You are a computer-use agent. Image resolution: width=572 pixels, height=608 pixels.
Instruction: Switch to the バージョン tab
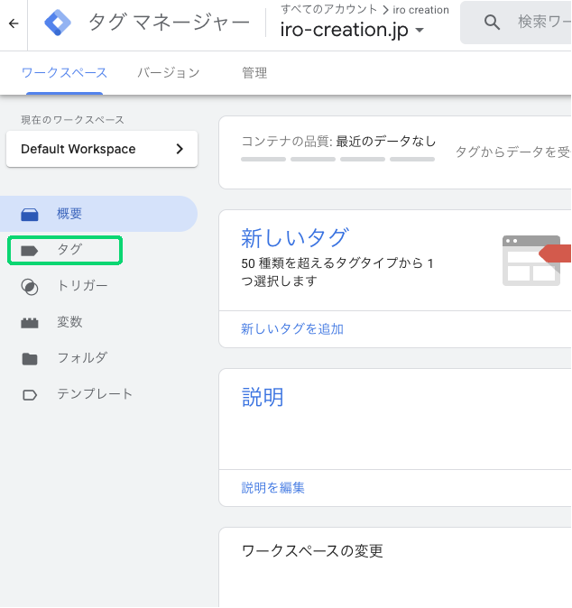(168, 73)
